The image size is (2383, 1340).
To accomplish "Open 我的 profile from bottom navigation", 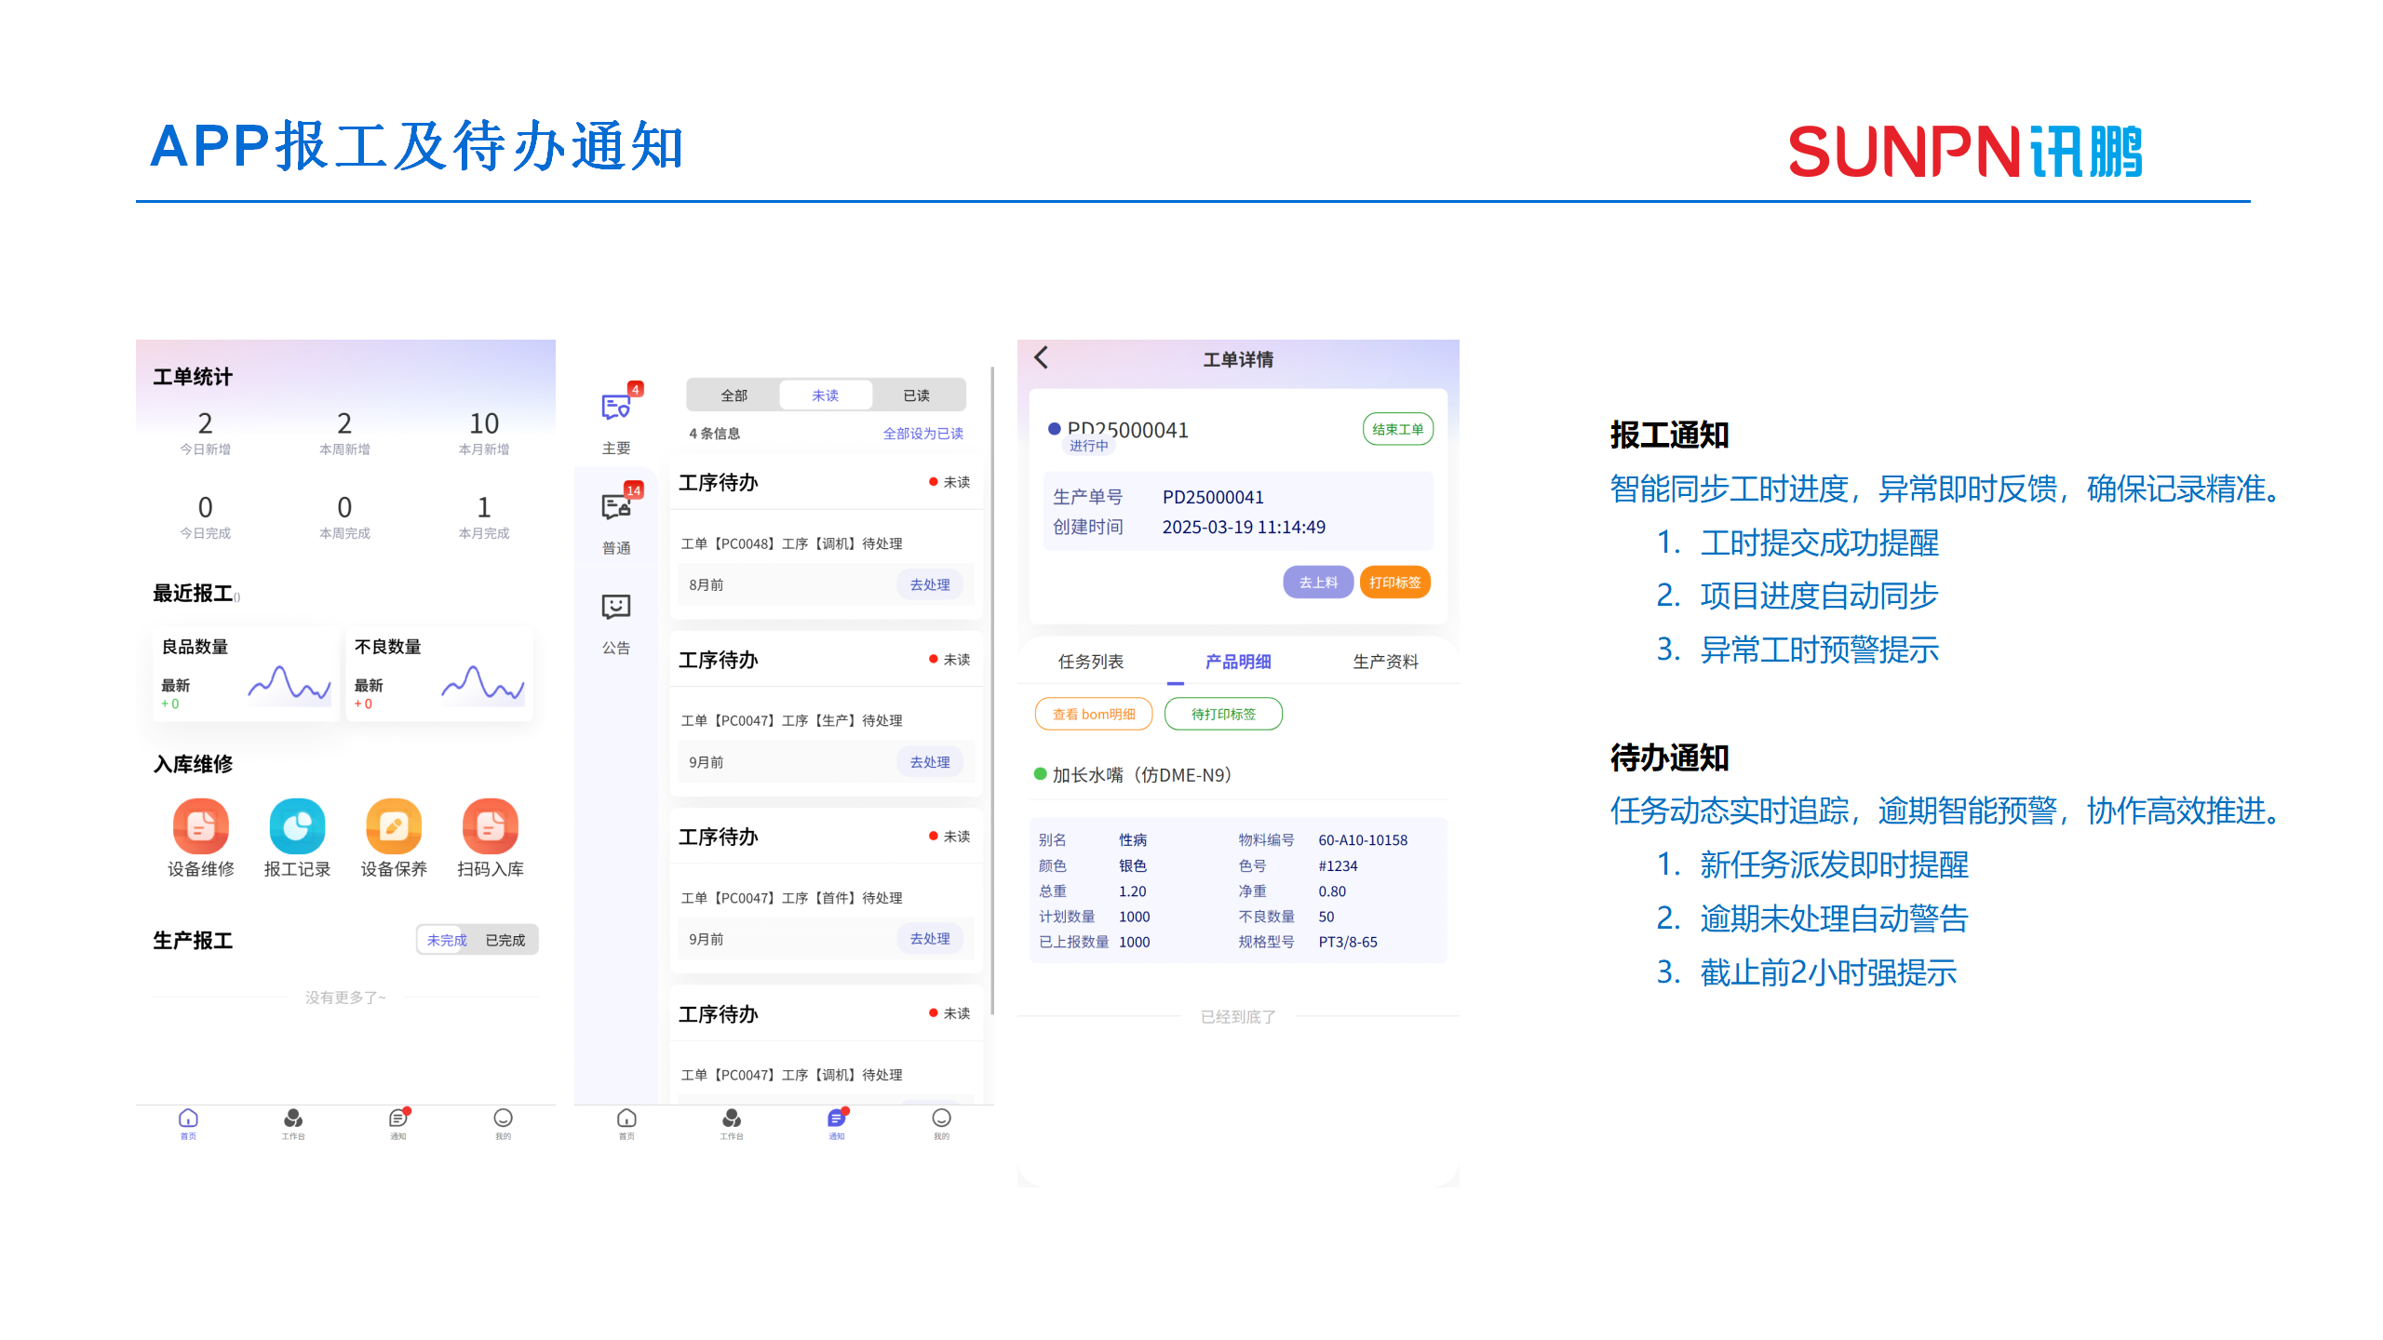I will (x=503, y=1124).
